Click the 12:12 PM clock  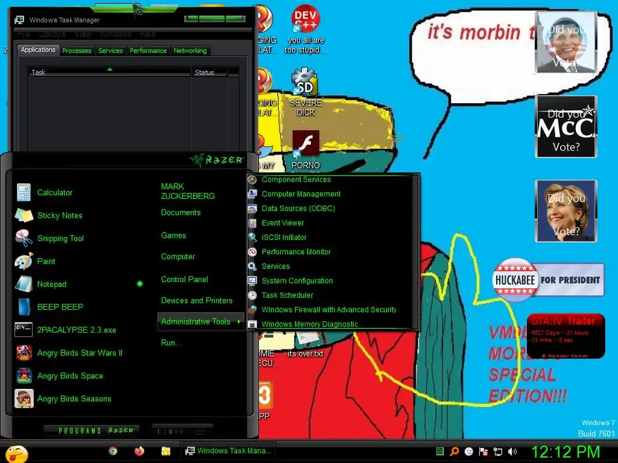tap(565, 452)
